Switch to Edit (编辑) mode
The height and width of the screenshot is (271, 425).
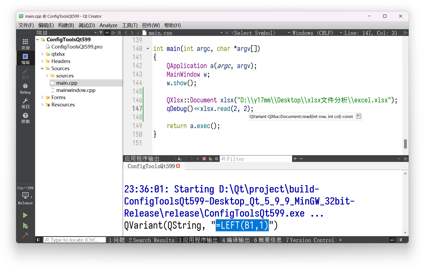[x=25, y=58]
